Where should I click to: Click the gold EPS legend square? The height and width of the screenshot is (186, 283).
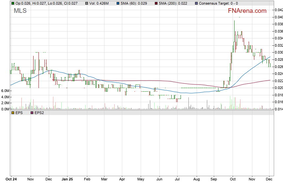coord(13,113)
